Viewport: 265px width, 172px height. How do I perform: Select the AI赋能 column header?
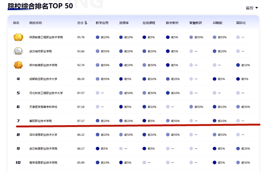click(217, 23)
